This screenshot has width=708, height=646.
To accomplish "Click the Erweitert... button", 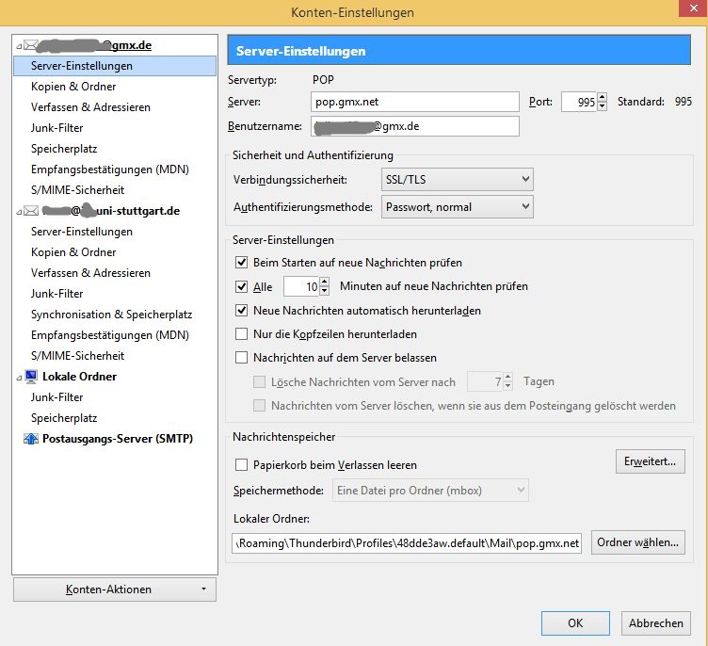I will click(x=651, y=461).
